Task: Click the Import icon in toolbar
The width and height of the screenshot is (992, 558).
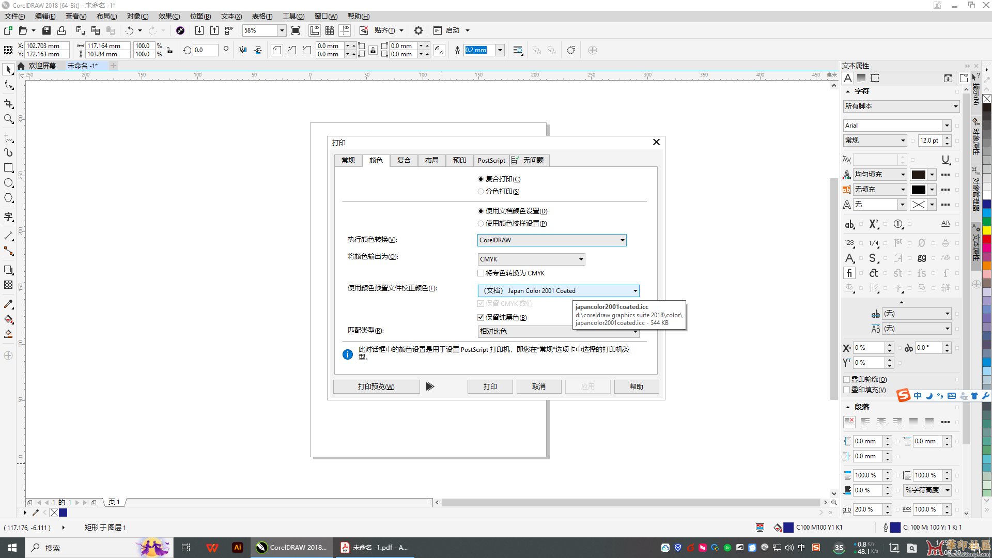Action: [199, 30]
